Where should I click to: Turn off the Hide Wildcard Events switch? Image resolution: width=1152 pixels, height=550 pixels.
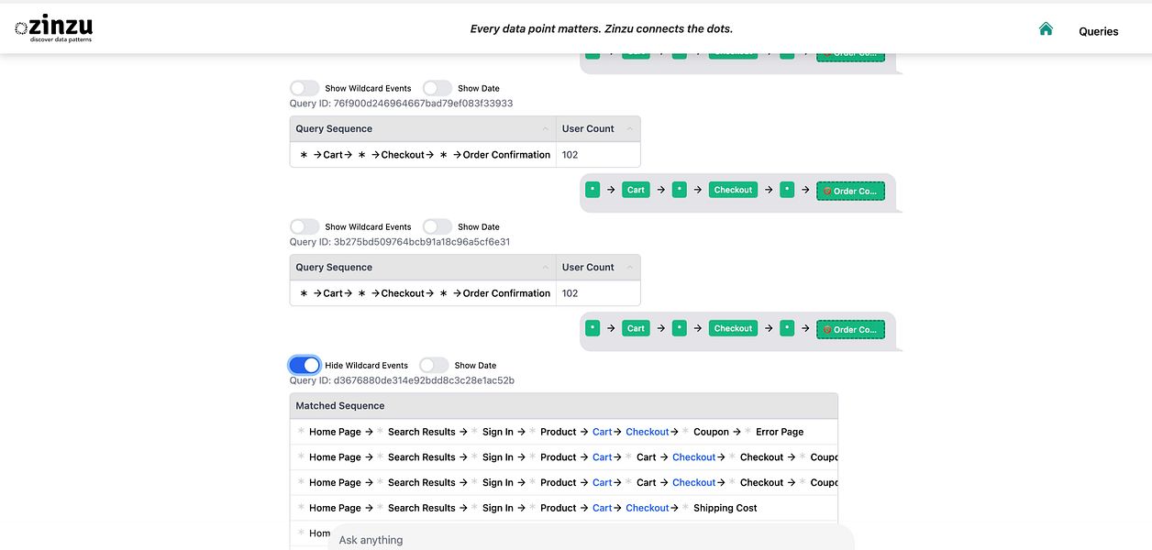click(x=305, y=365)
